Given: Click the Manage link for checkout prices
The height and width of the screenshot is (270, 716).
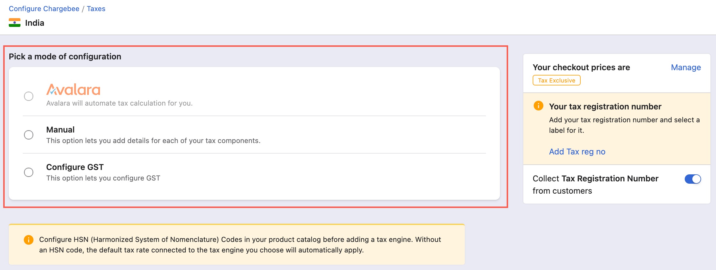Looking at the screenshot, I should click(x=686, y=68).
